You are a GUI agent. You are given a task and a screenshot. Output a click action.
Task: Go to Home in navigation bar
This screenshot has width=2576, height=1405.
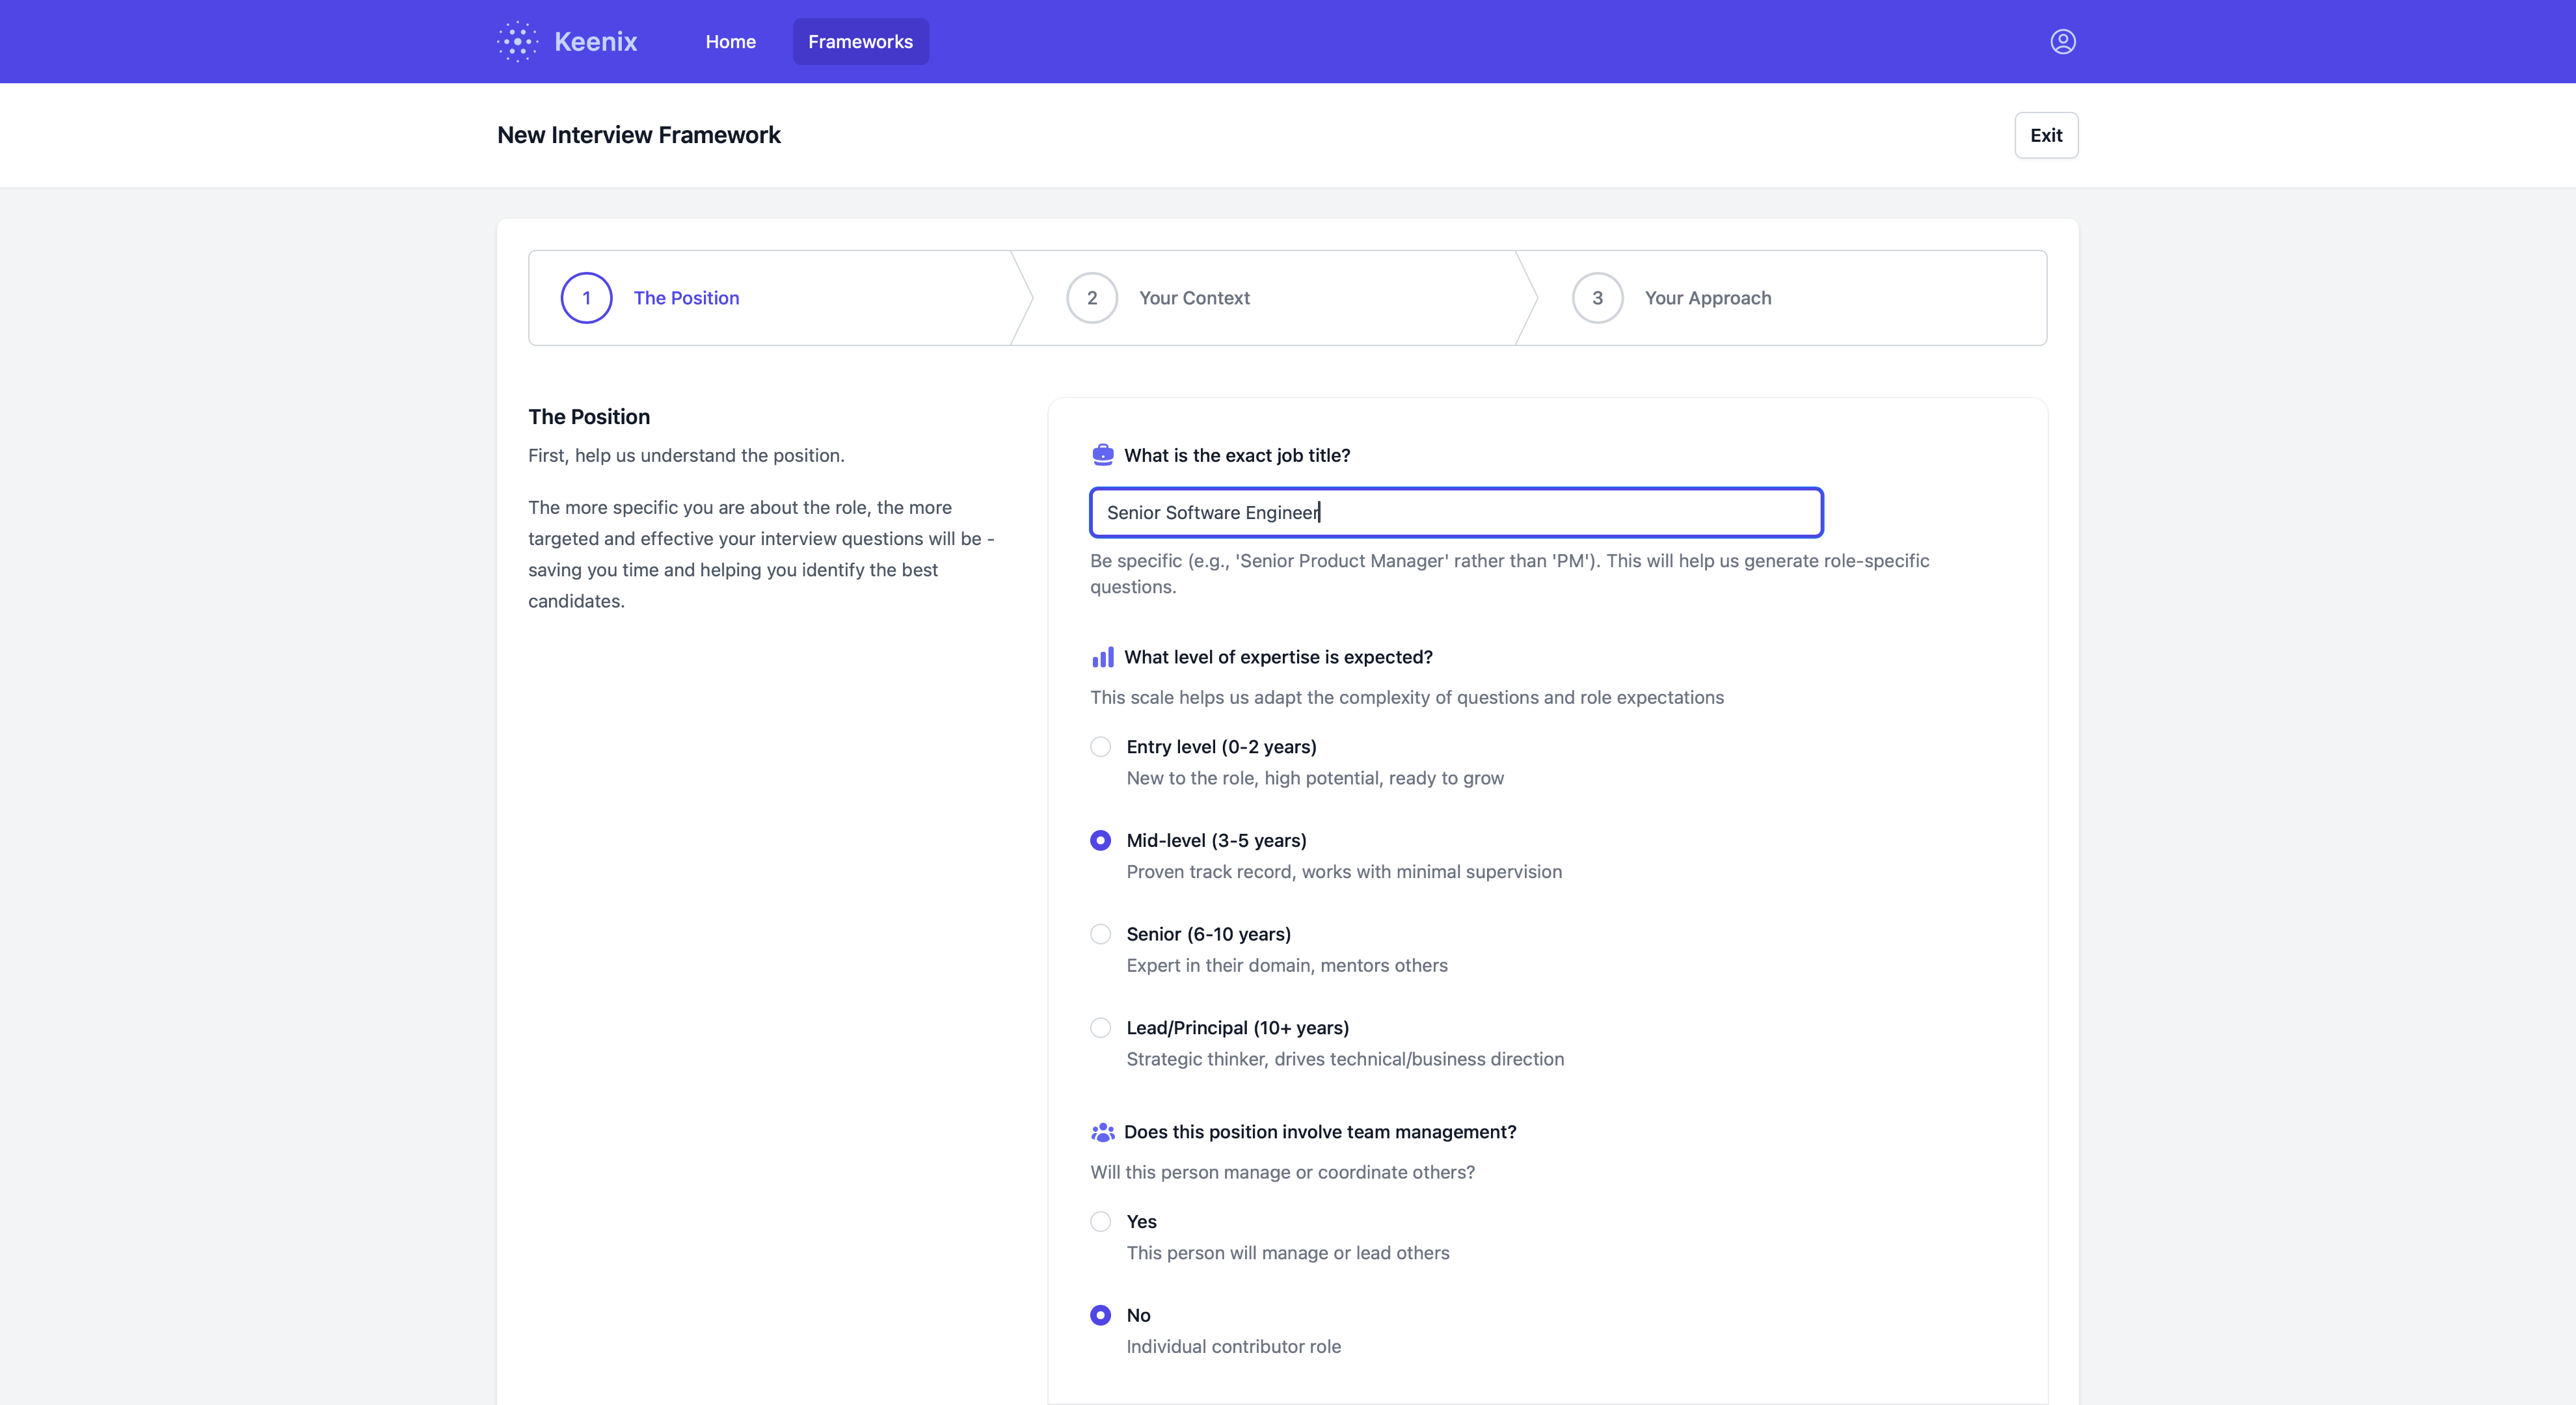pos(730,42)
